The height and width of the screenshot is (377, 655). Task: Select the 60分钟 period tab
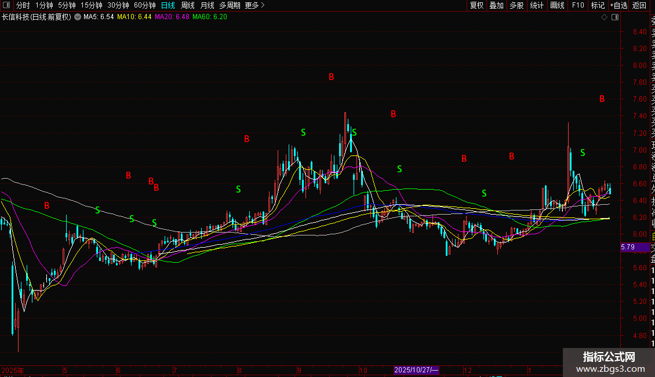tap(145, 5)
